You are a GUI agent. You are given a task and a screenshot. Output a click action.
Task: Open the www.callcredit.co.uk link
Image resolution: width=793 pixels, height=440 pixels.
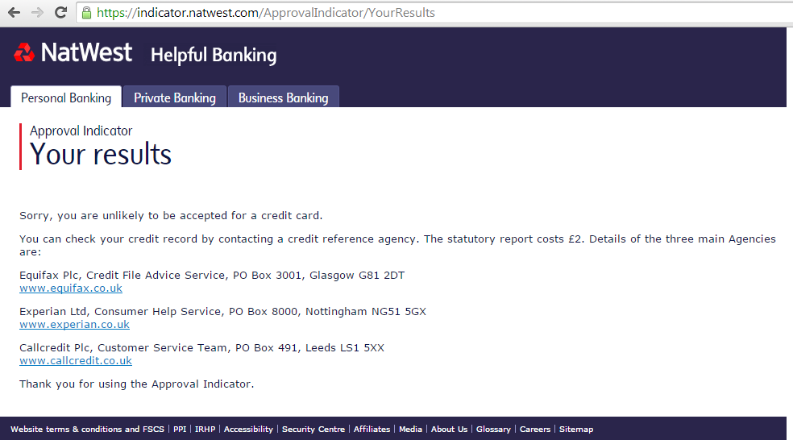tap(76, 360)
